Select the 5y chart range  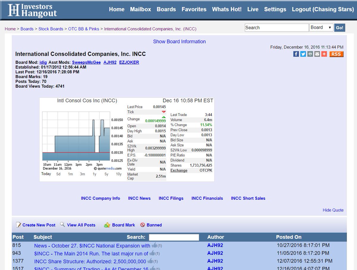(107, 174)
